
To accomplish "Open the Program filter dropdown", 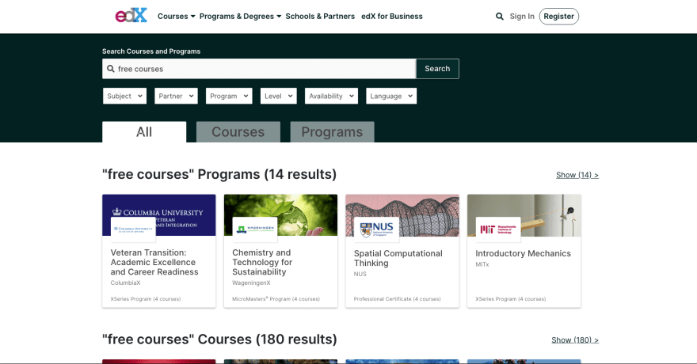I will tap(229, 96).
